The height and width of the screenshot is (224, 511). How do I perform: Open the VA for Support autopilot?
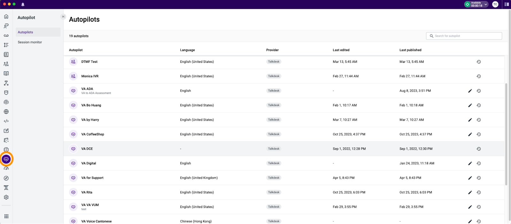92,178
